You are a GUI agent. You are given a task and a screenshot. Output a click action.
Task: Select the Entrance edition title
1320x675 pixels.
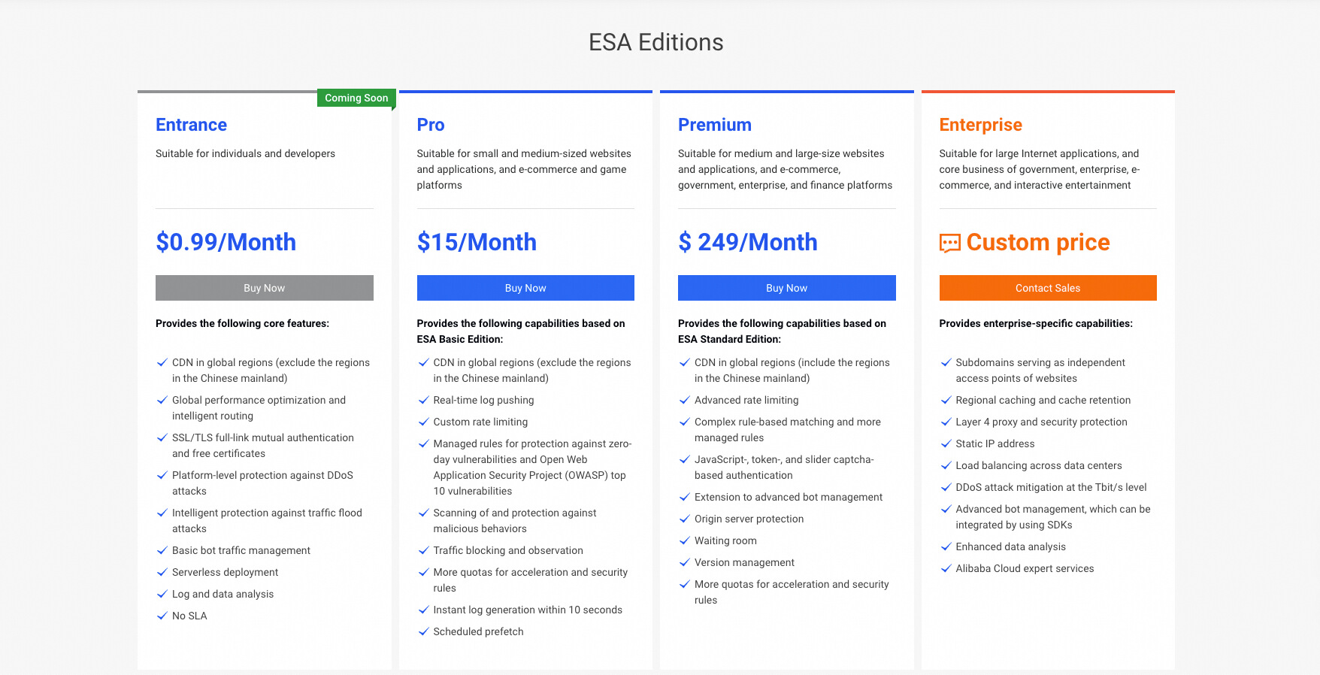tap(191, 125)
